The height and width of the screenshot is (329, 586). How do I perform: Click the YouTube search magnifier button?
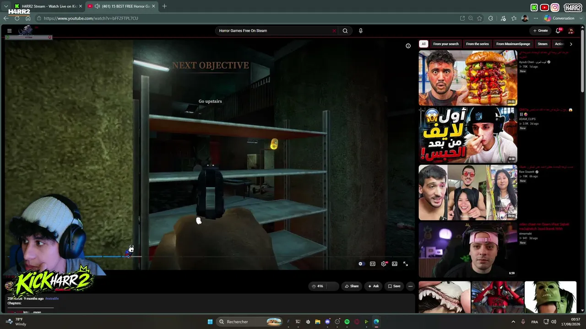[345, 31]
